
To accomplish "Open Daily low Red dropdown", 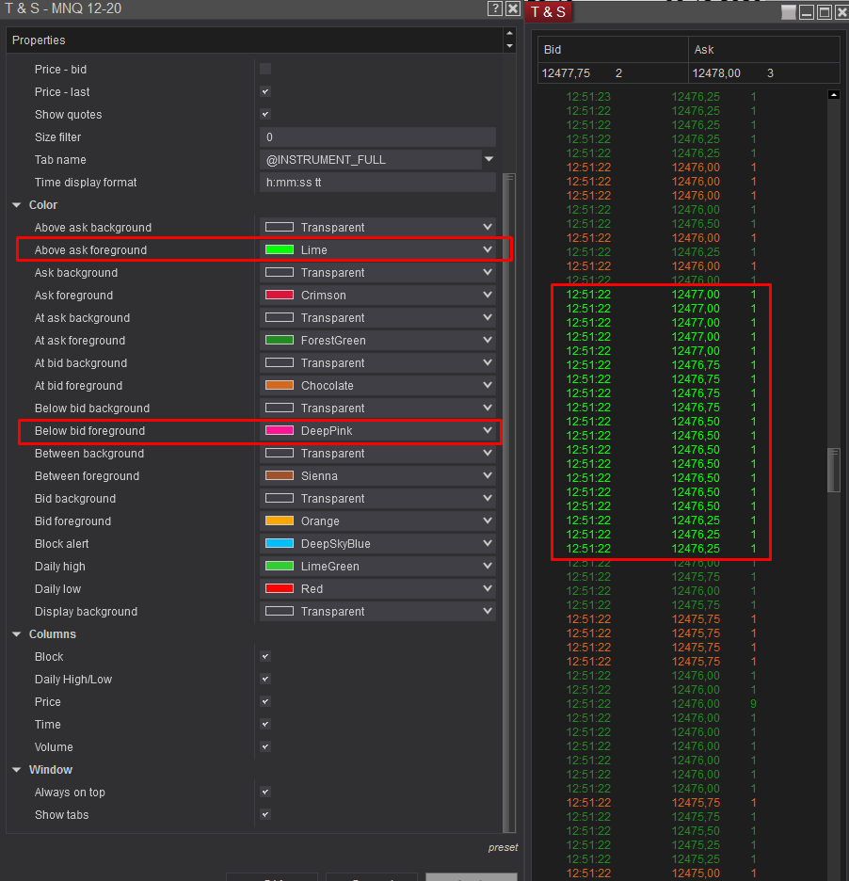I will click(377, 589).
